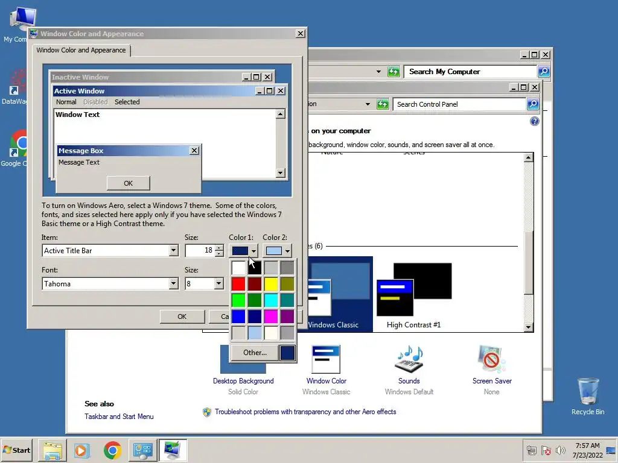Open the Color 2 dropdown
Image resolution: width=618 pixels, height=463 pixels.
(x=277, y=251)
